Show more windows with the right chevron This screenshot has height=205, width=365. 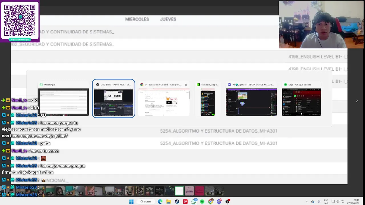[357, 101]
